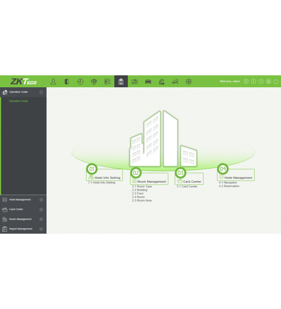The width and height of the screenshot is (281, 309).
Task: Open the Attendance clock module
Action: pos(80,81)
